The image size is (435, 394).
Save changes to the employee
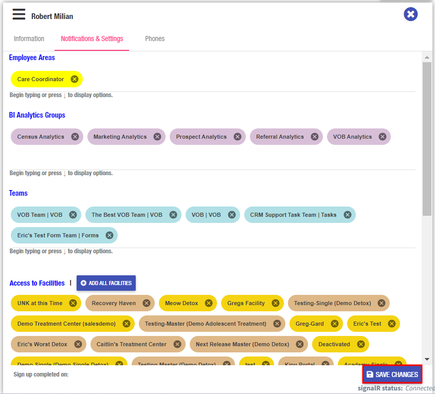pyautogui.click(x=392, y=374)
